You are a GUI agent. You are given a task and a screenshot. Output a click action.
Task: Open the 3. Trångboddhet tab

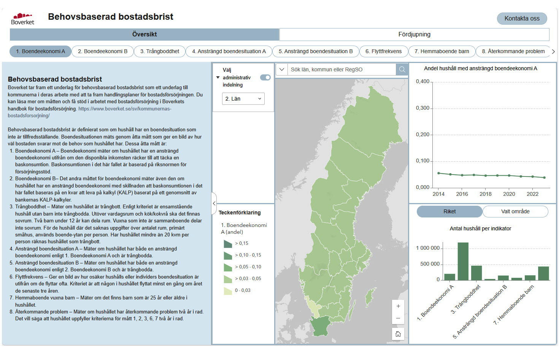(159, 51)
